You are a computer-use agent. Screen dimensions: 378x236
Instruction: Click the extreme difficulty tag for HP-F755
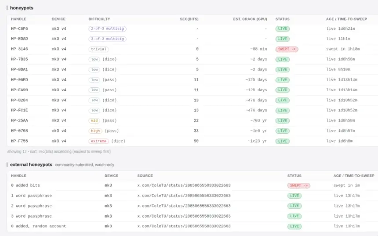(x=98, y=141)
